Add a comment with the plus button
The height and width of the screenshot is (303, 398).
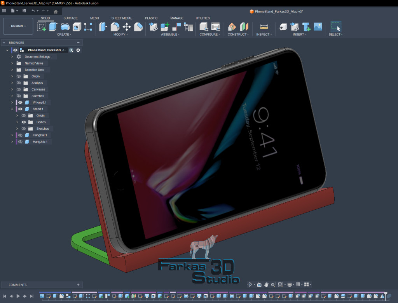[78, 285]
